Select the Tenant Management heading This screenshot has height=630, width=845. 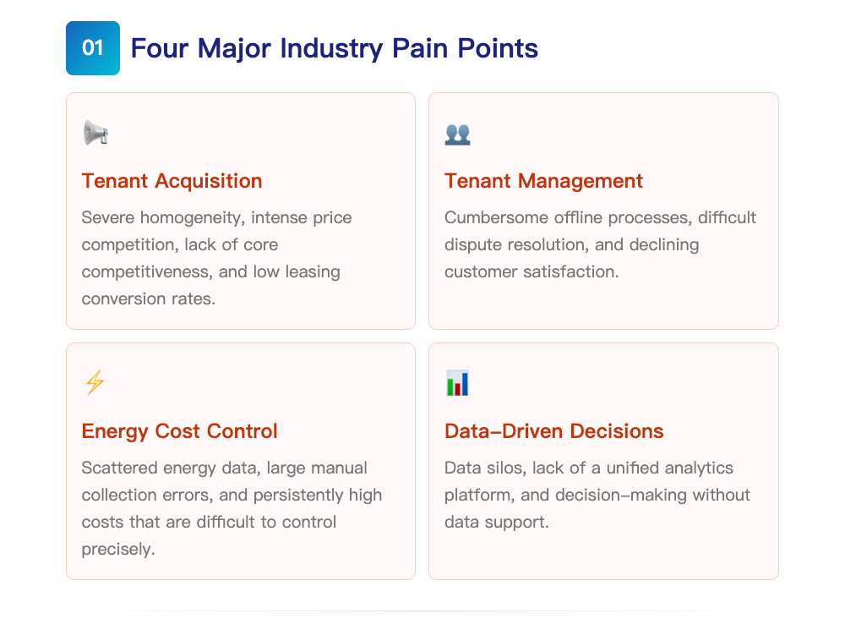(543, 181)
